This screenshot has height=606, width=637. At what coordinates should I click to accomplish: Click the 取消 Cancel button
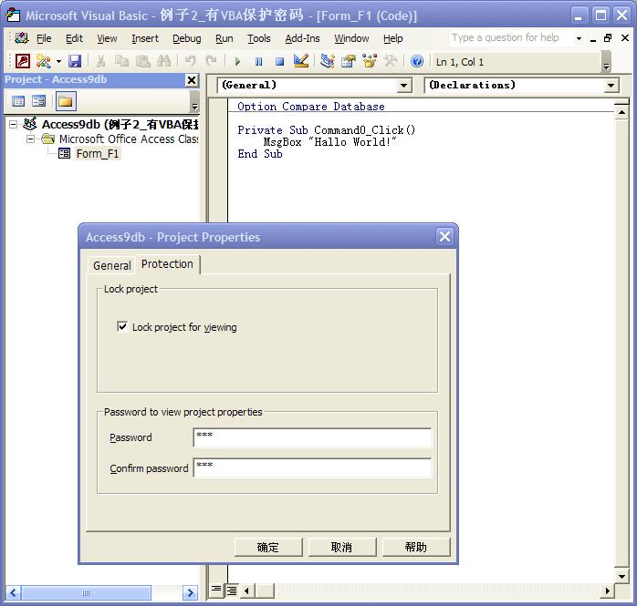tap(341, 547)
